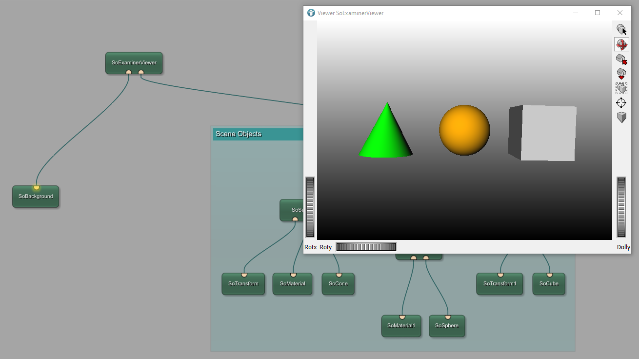
Task: Maximize the SoExaminerViewer window
Action: point(598,13)
